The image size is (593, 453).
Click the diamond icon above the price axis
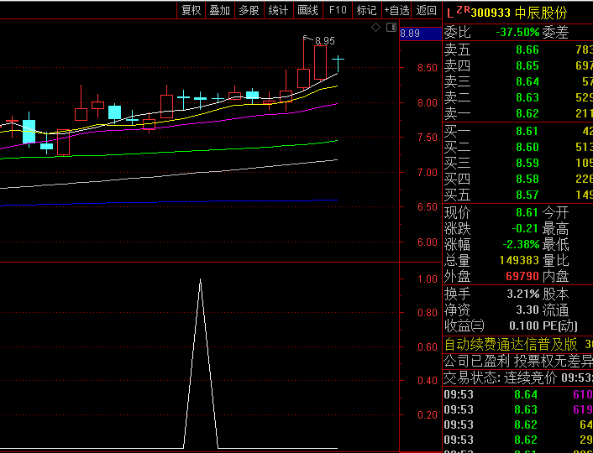(x=375, y=28)
